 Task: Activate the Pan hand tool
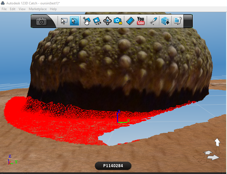pyautogui.click(x=87, y=21)
